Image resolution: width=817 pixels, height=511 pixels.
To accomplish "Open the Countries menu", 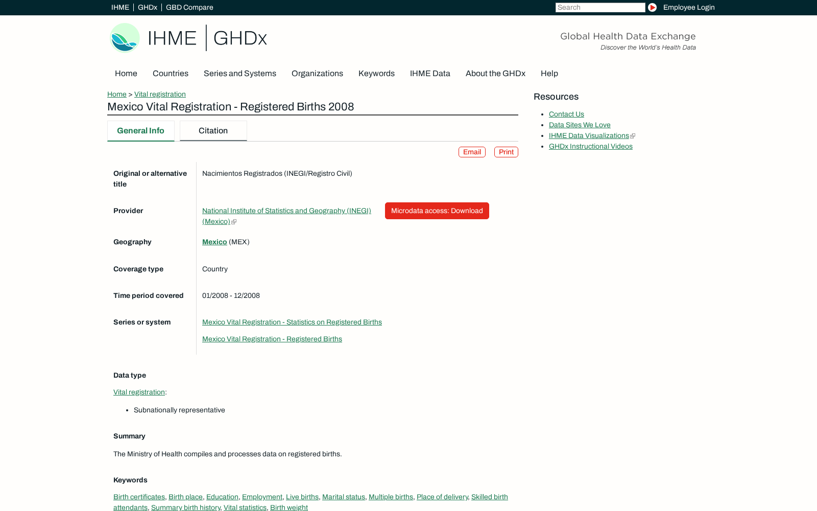I will coord(171,73).
